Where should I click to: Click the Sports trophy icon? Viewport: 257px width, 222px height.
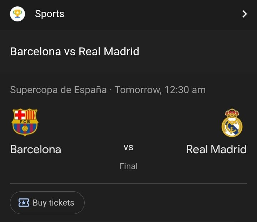pos(17,14)
